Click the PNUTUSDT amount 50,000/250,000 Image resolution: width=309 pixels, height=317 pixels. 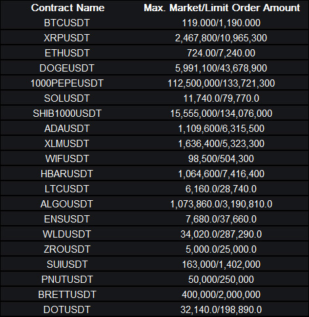click(221, 280)
